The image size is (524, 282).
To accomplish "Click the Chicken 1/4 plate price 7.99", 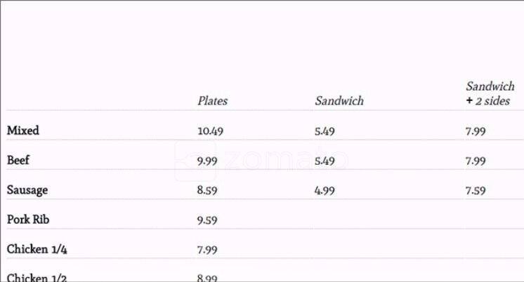I will (207, 250).
